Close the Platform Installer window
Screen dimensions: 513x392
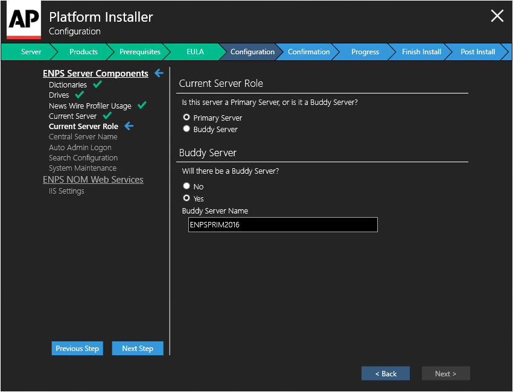(x=497, y=16)
